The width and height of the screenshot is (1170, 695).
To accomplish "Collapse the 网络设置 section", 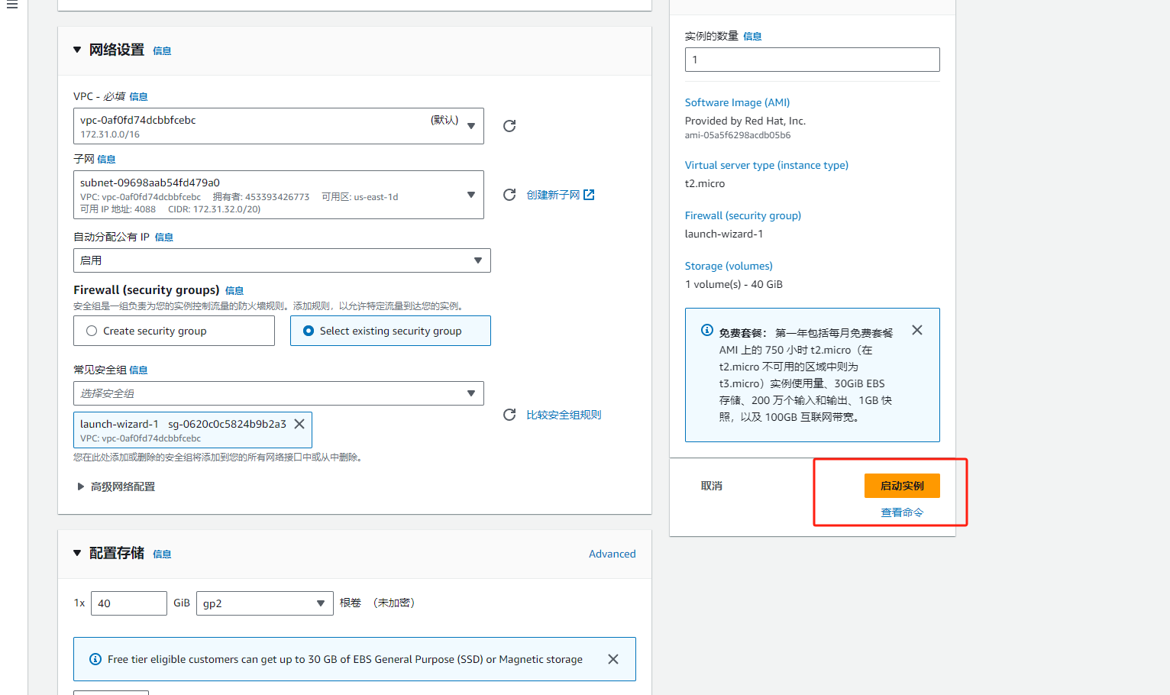I will tap(77, 50).
